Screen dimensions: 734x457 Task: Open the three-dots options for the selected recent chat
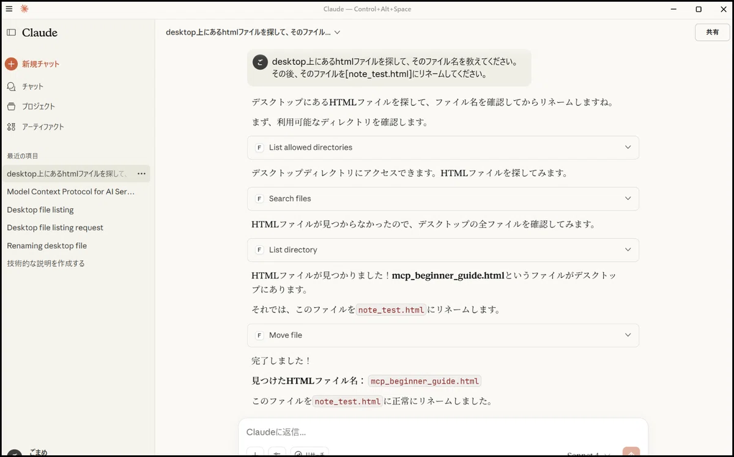pos(141,174)
